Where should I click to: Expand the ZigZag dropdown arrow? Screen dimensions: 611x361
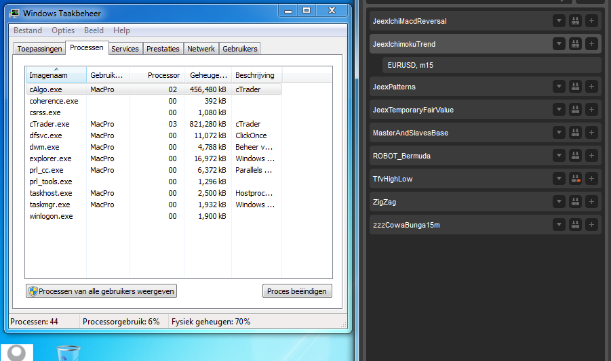[x=559, y=202]
